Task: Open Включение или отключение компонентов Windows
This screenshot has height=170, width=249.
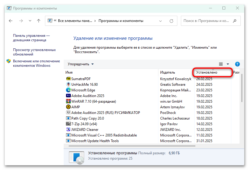Action: pos(36,63)
